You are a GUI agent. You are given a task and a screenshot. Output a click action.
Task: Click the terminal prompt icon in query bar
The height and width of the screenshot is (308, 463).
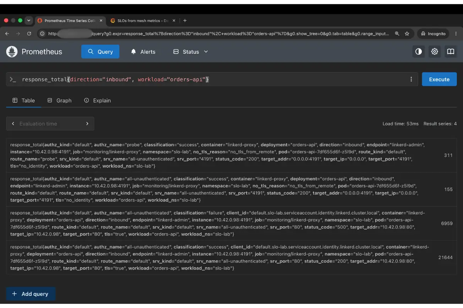tap(13, 79)
